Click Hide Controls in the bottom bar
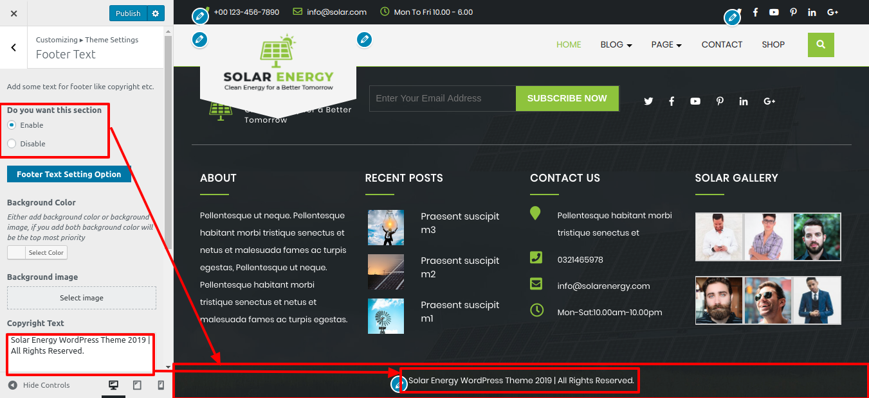 point(39,385)
